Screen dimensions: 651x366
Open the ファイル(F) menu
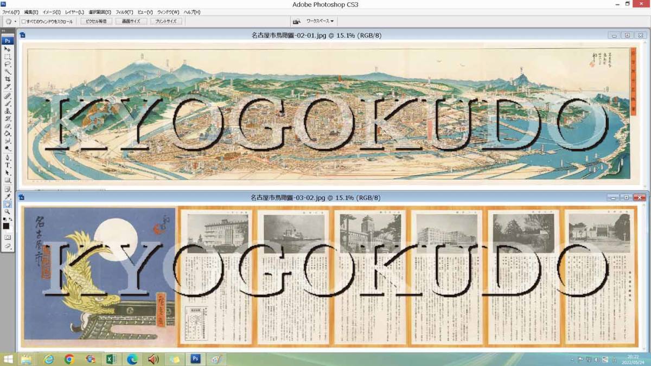[x=10, y=12]
